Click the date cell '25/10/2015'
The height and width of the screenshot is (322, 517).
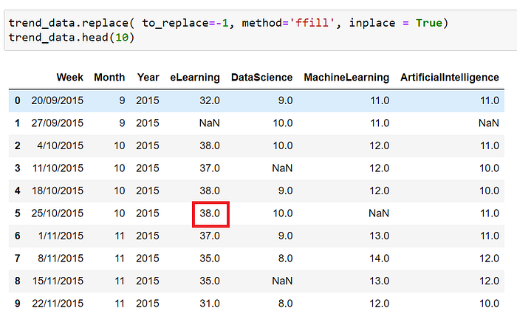(58, 213)
